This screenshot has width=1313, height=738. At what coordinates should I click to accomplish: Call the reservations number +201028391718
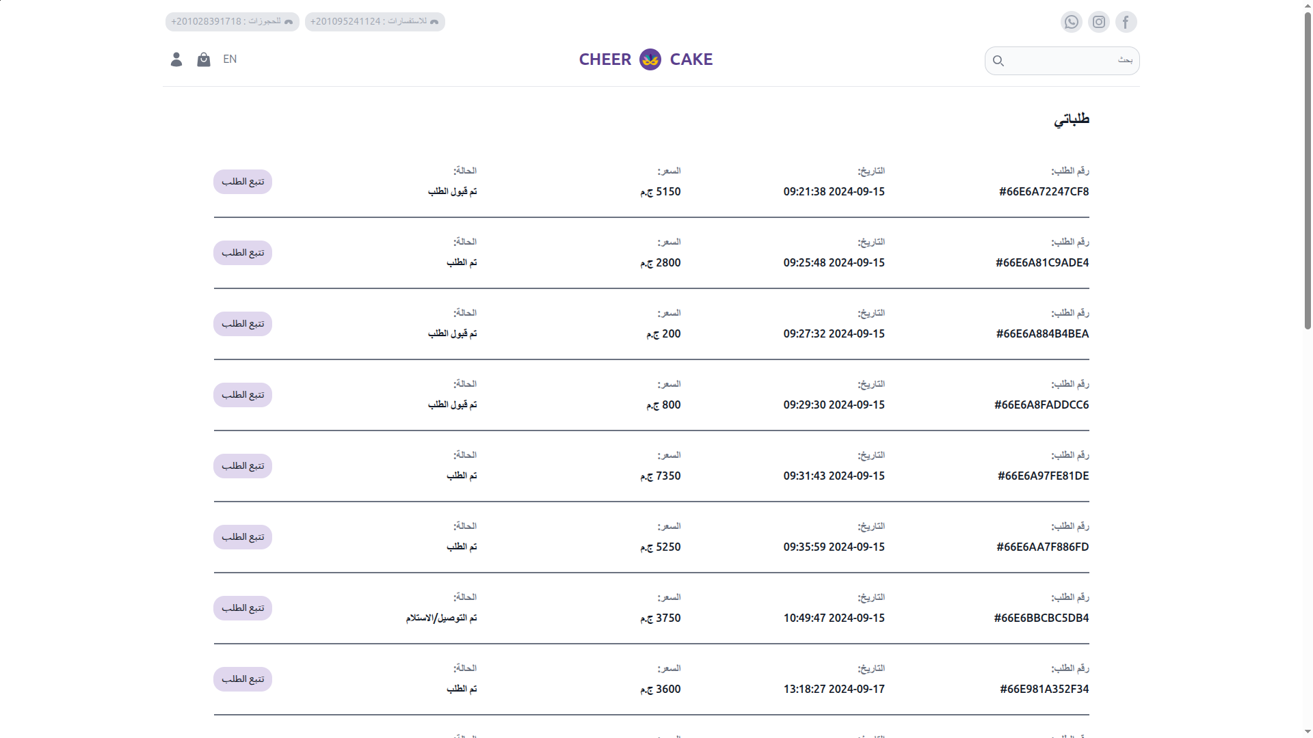[x=233, y=22]
